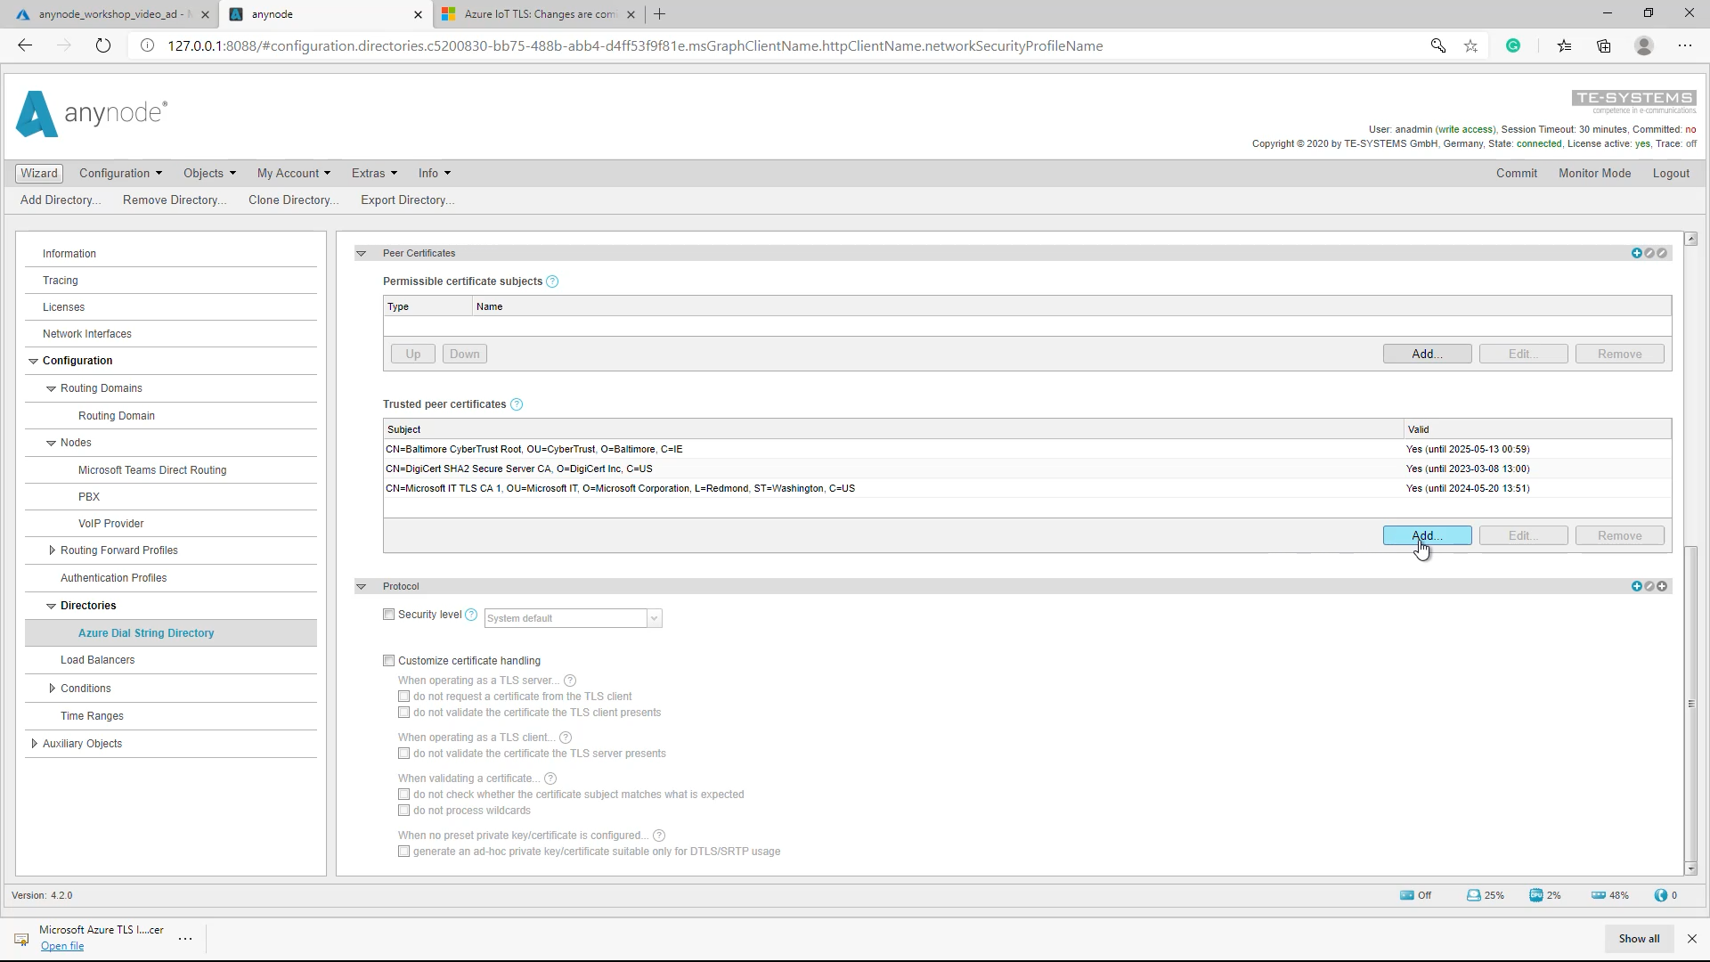Click the blue plus icon in Peer Certificates header

tap(1636, 254)
